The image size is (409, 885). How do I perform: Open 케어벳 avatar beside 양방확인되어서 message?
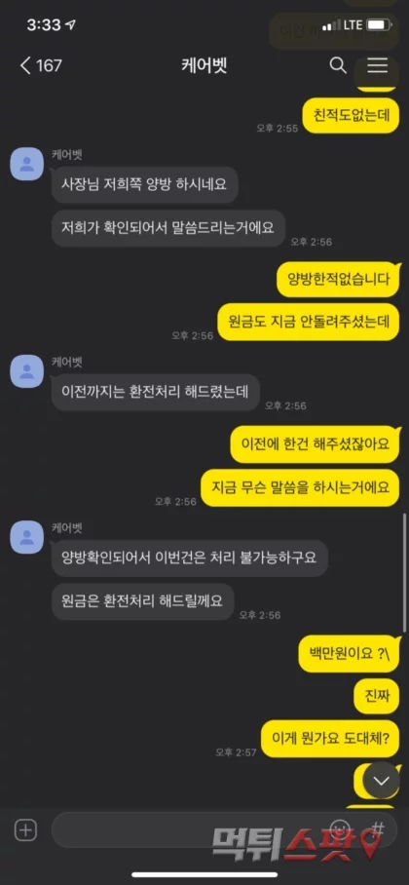pyautogui.click(x=26, y=537)
